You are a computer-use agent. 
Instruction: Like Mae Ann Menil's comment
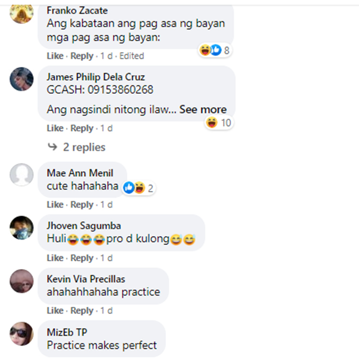pyautogui.click(x=55, y=204)
